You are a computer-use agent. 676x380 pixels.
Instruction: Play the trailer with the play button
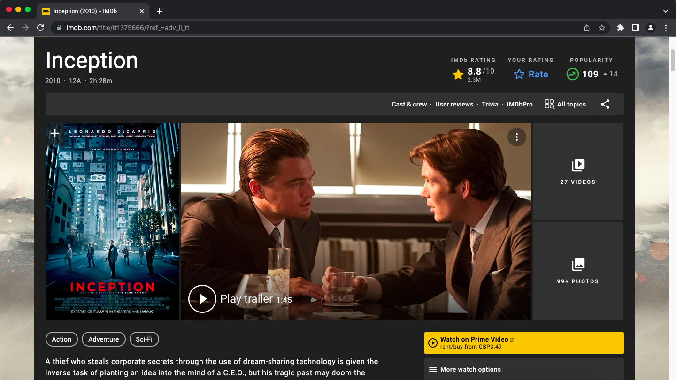click(x=202, y=299)
